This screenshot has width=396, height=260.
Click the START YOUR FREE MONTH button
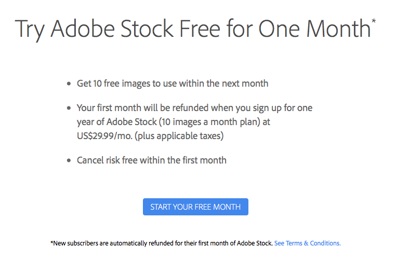195,207
